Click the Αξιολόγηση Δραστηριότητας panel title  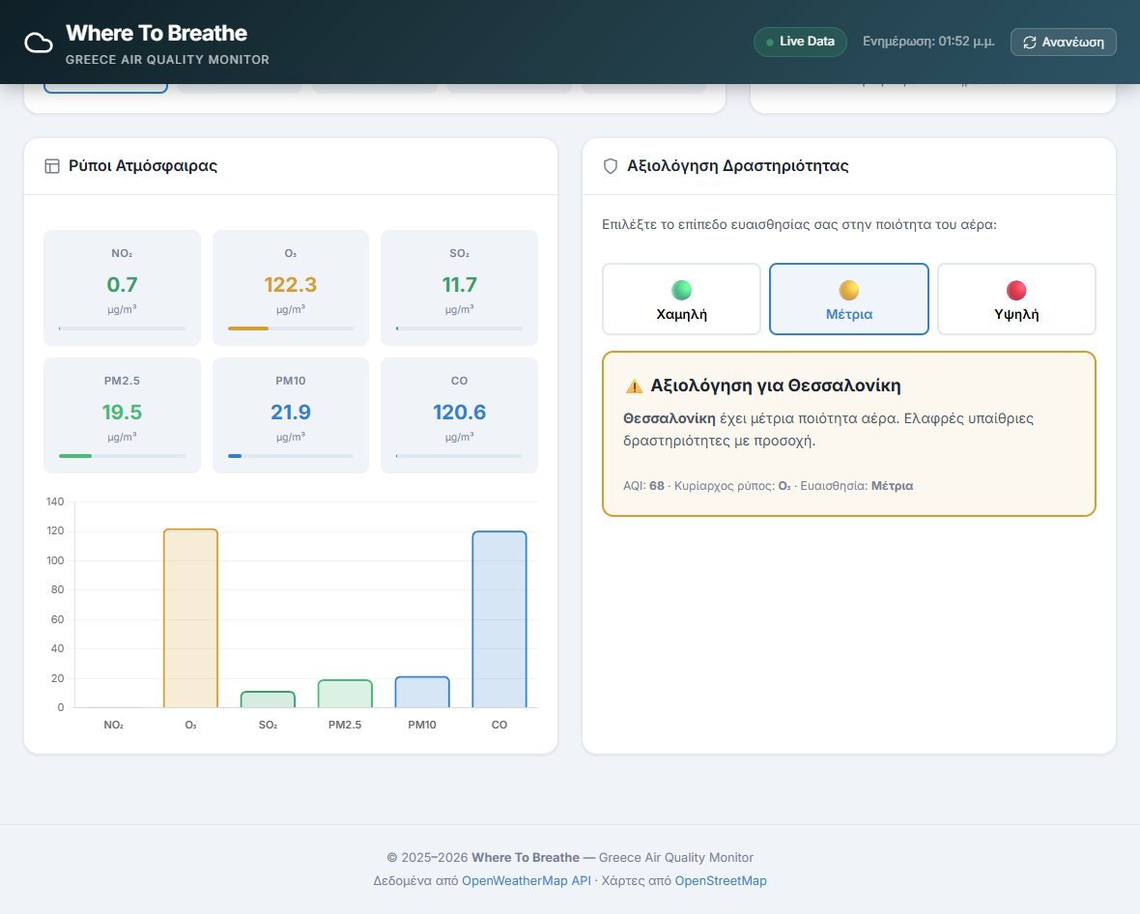pyautogui.click(x=738, y=166)
